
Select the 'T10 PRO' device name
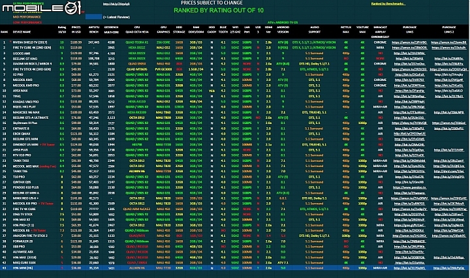[x=18, y=177]
